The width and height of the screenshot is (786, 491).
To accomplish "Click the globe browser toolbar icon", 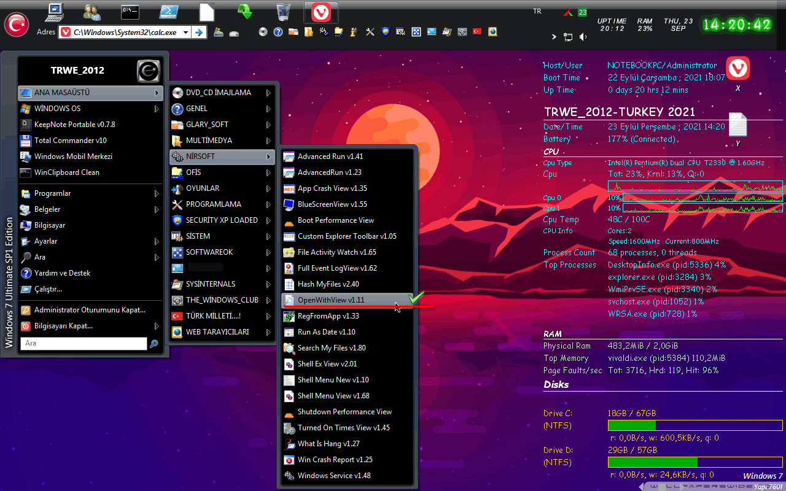I will (492, 32).
